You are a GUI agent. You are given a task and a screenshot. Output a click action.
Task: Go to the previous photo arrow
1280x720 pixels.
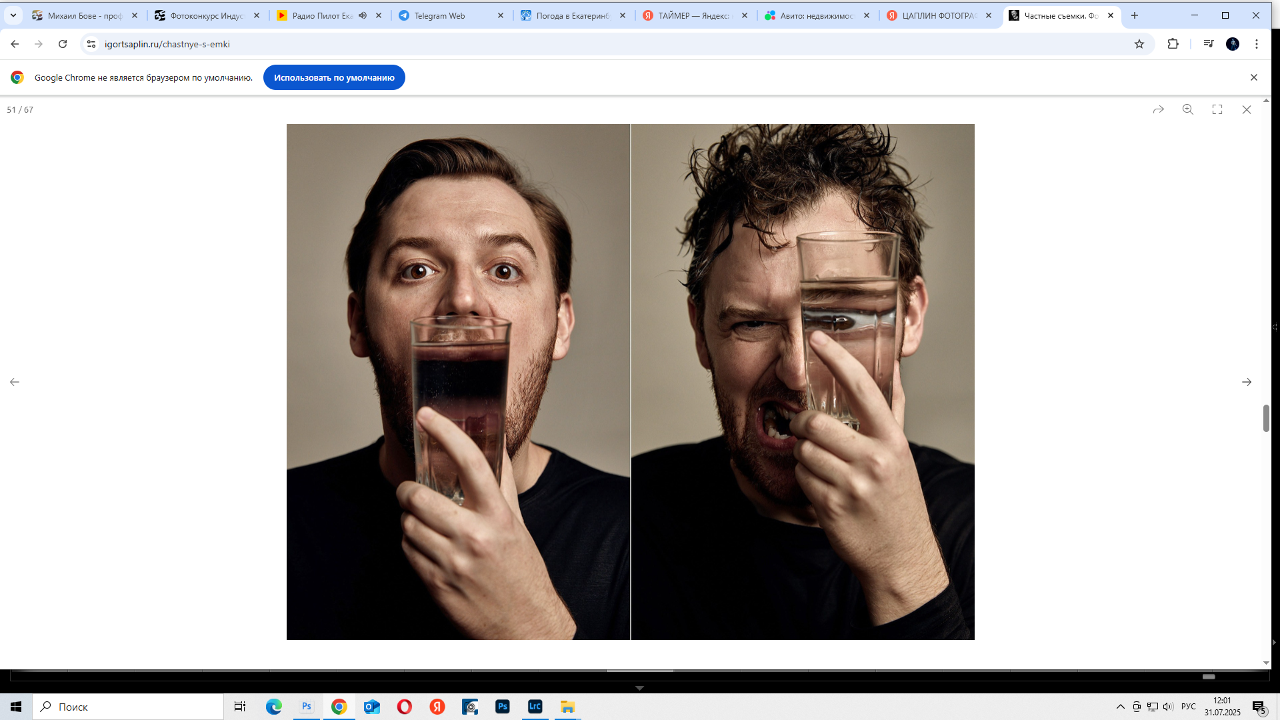pyautogui.click(x=15, y=382)
